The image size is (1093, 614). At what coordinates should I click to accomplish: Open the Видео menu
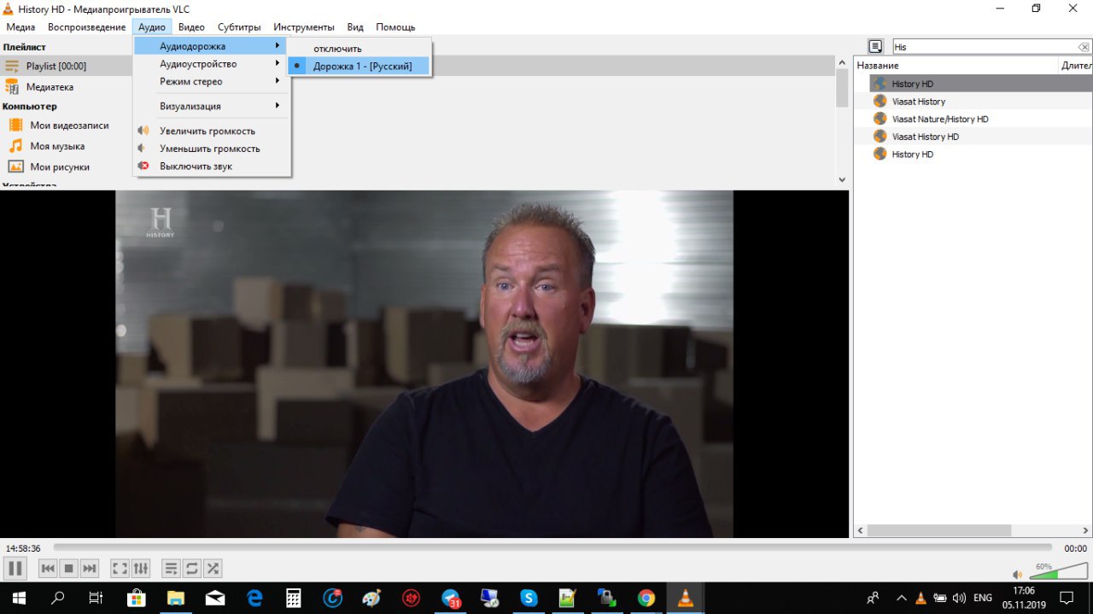point(191,27)
